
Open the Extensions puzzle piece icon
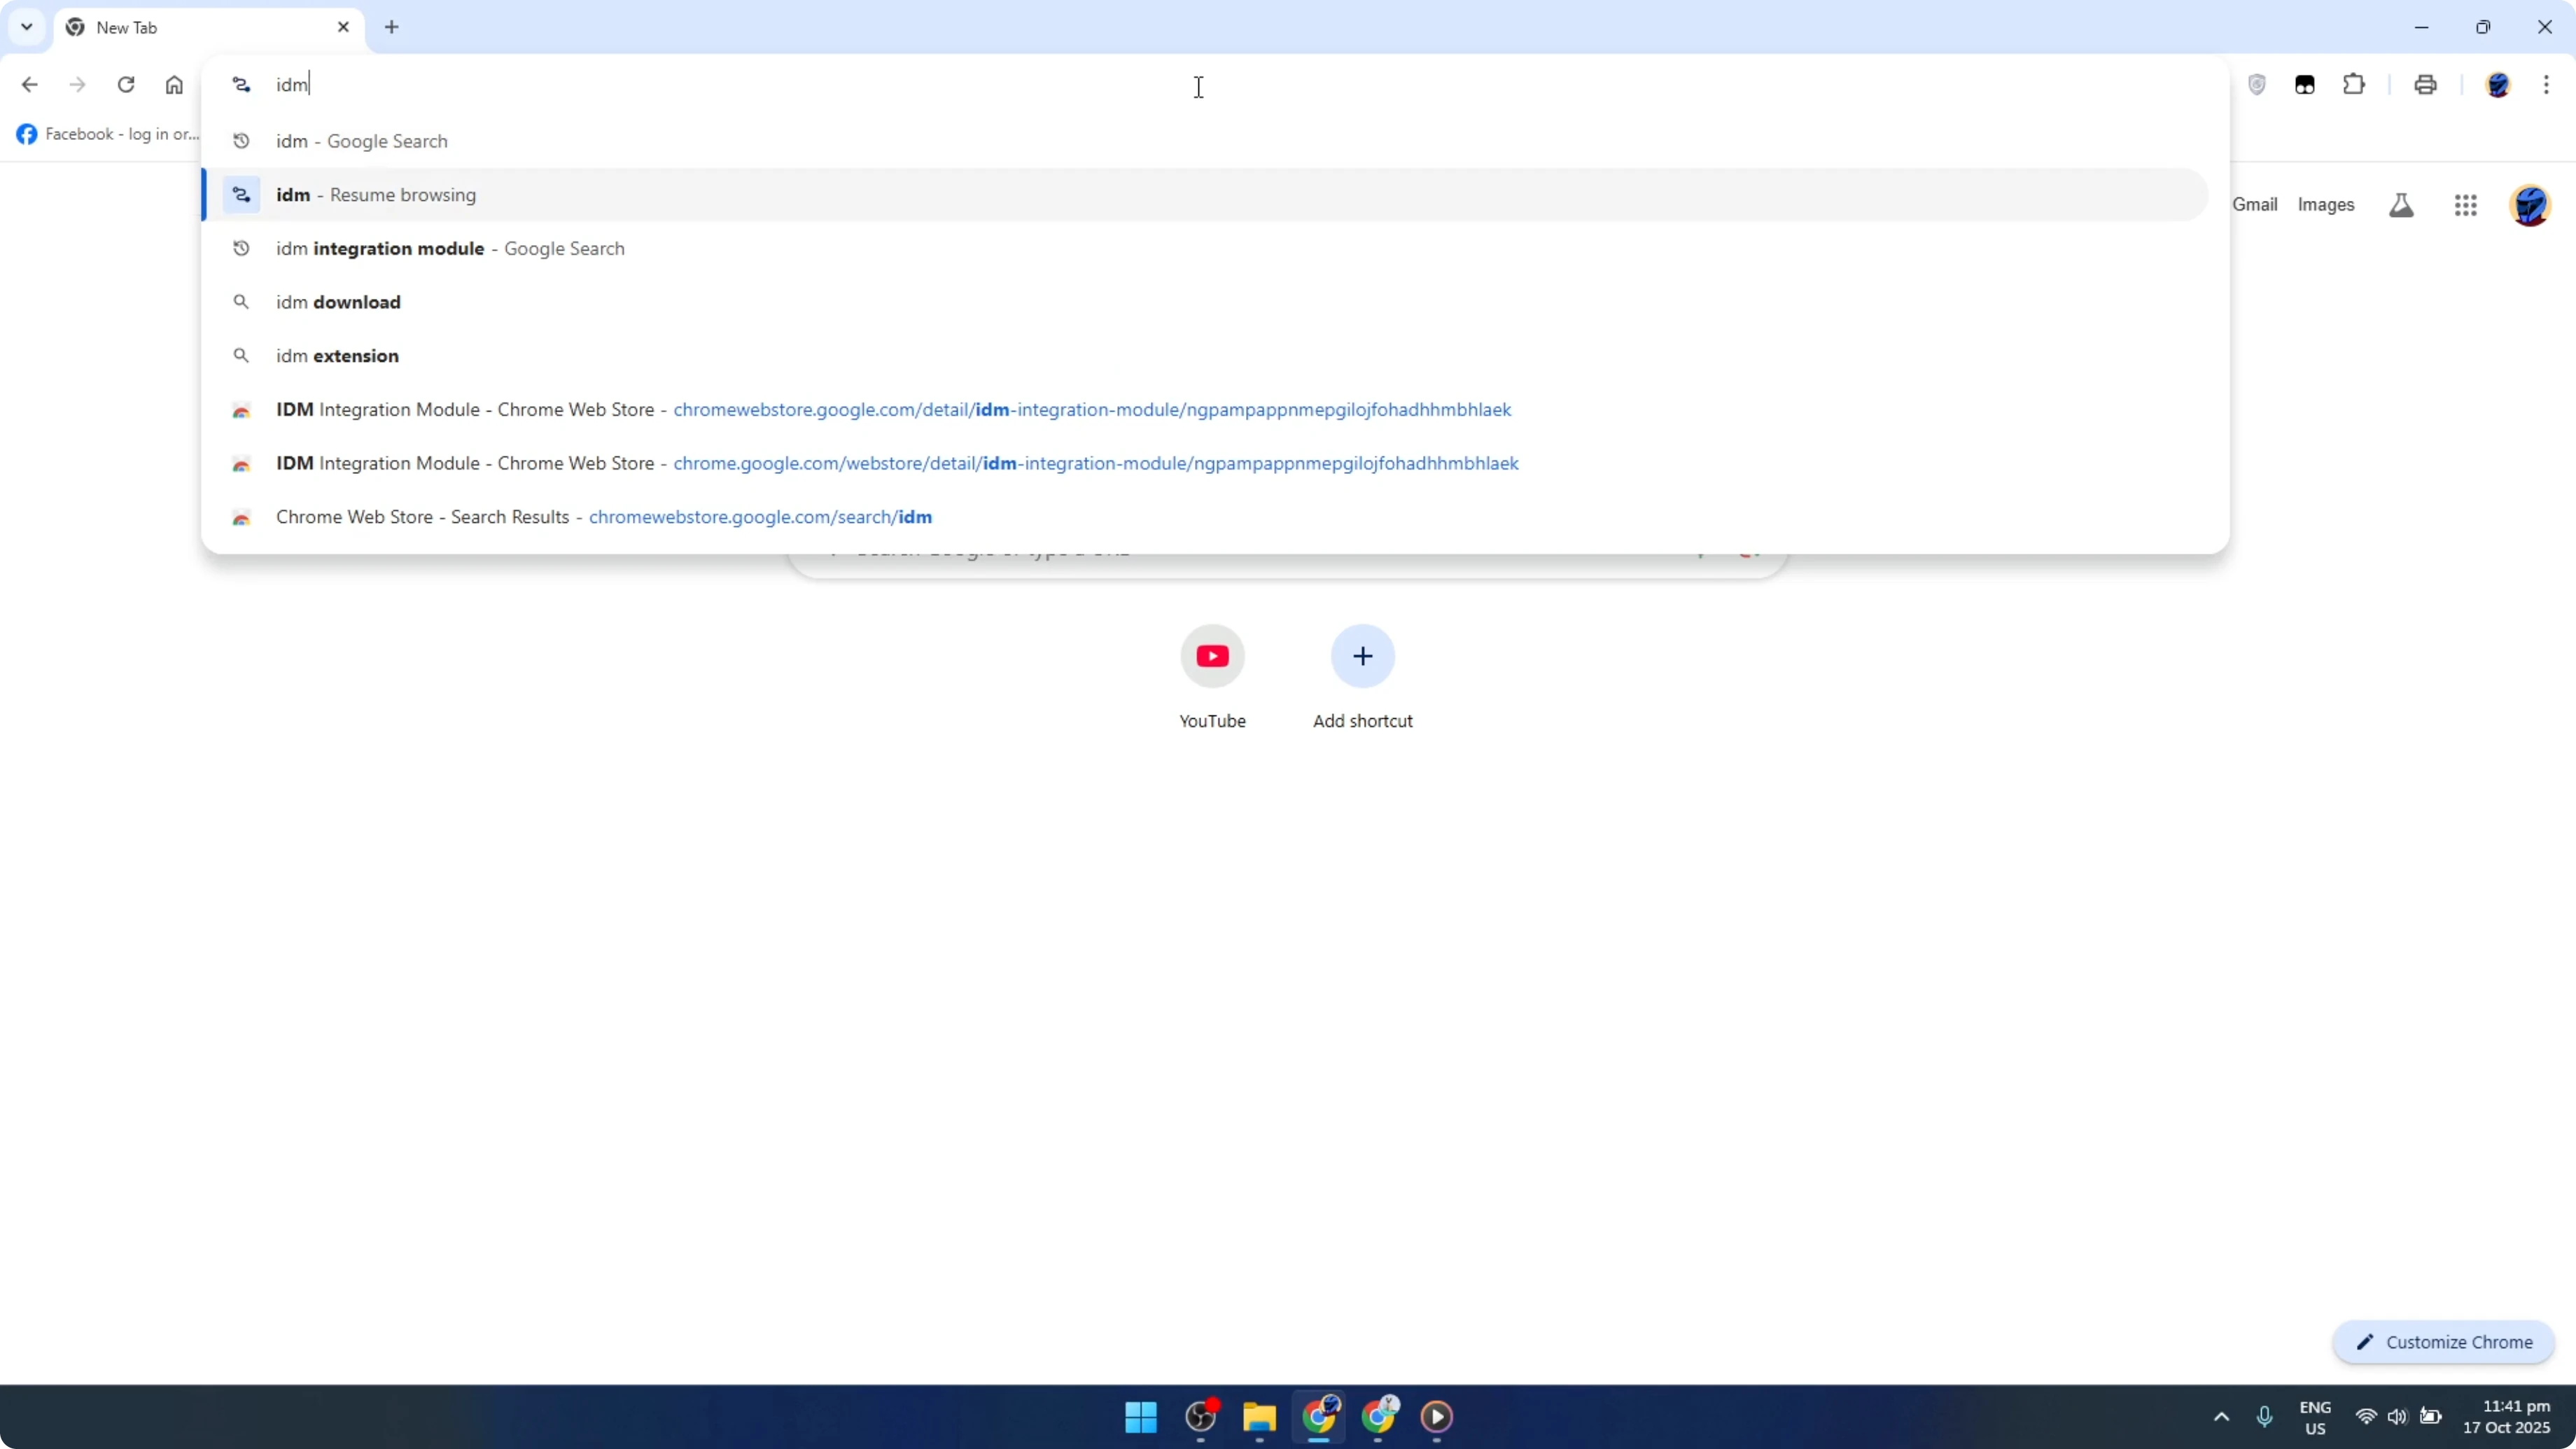(x=2354, y=85)
